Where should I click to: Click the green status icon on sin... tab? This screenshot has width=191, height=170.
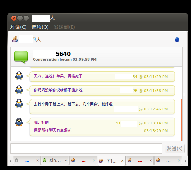(44, 160)
